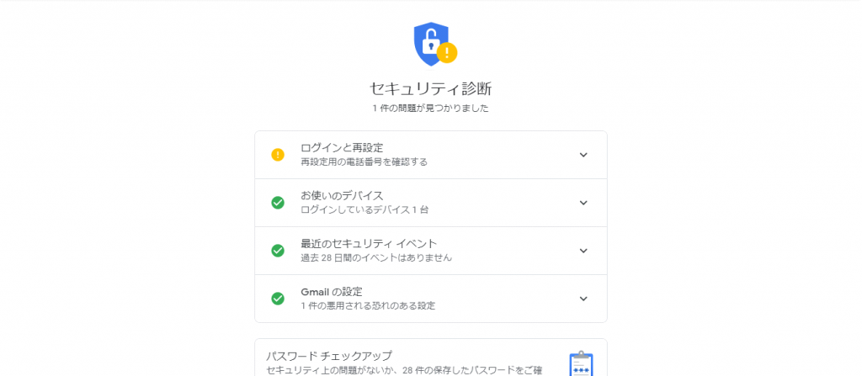This screenshot has height=376, width=862.
Task: Click the yellow warning badge on shield
Action: [447, 53]
